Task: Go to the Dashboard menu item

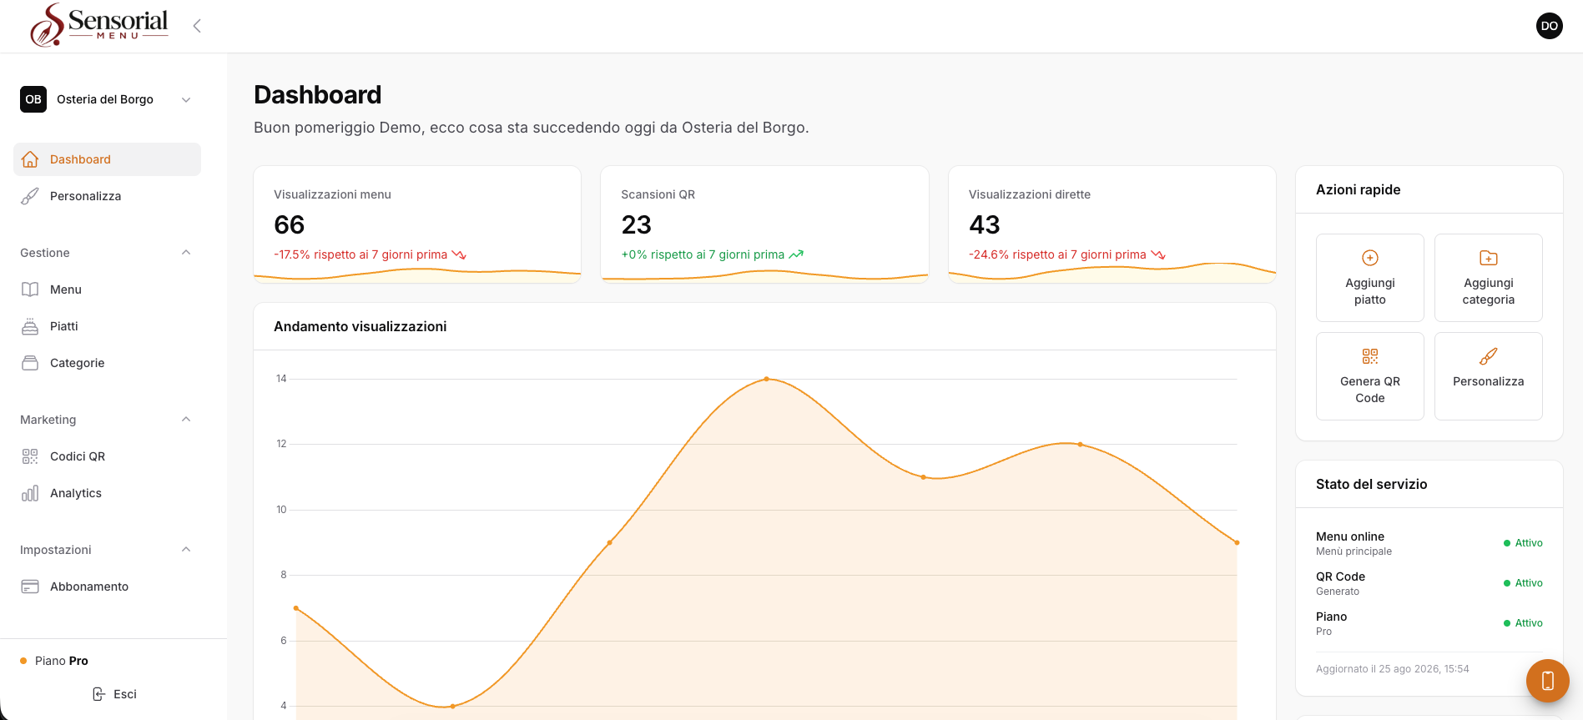Action: coord(107,159)
